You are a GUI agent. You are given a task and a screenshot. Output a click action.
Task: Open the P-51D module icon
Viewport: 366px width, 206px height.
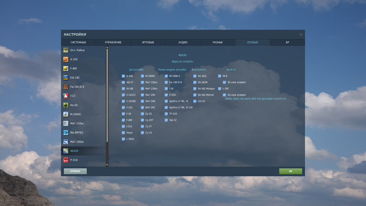(x=66, y=160)
